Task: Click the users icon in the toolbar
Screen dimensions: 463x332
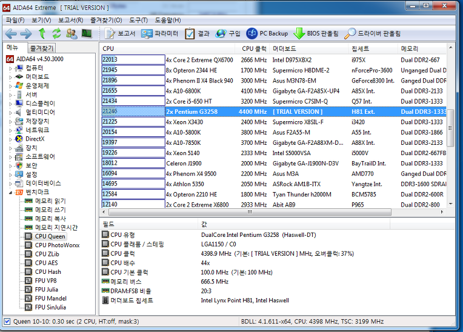Action: pyautogui.click(x=72, y=34)
